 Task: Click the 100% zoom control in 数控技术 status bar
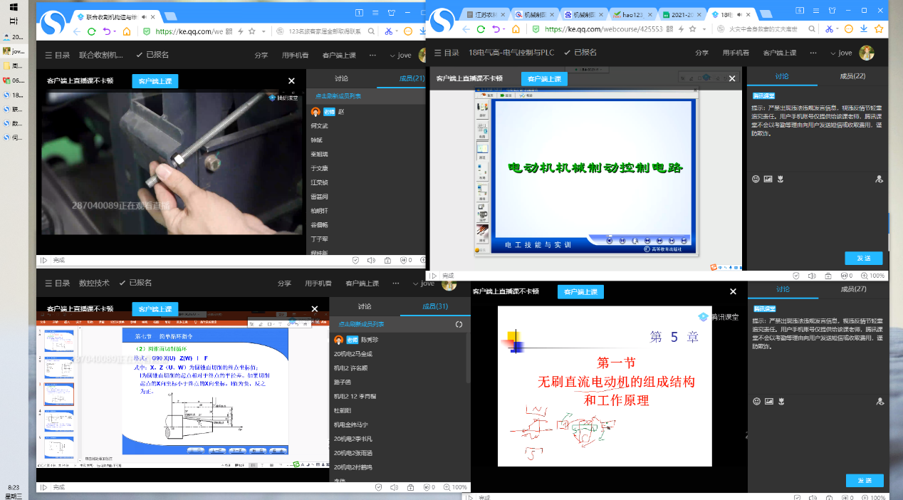459,487
